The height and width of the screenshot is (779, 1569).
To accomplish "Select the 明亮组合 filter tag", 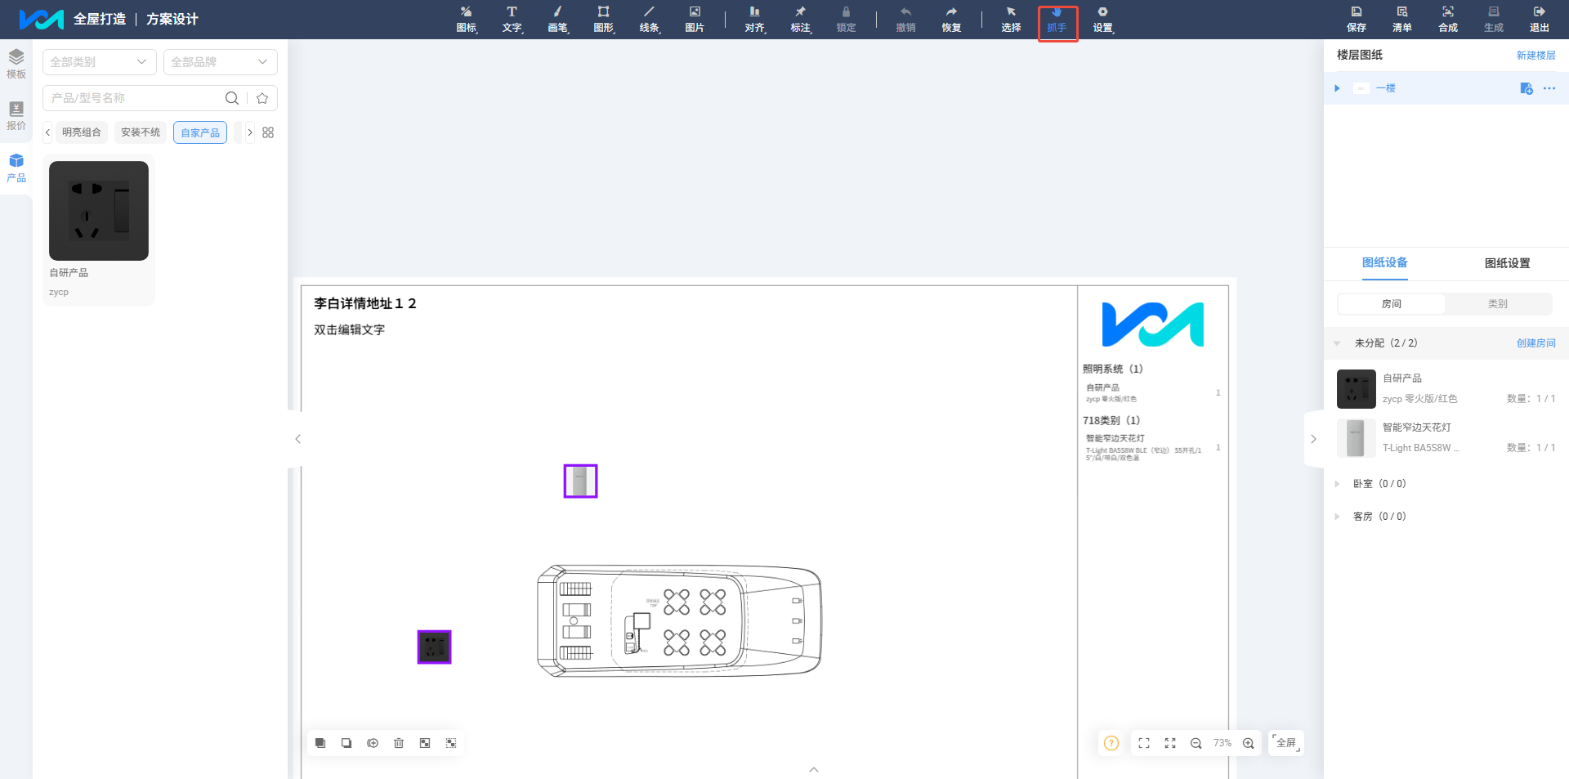I will pos(82,132).
